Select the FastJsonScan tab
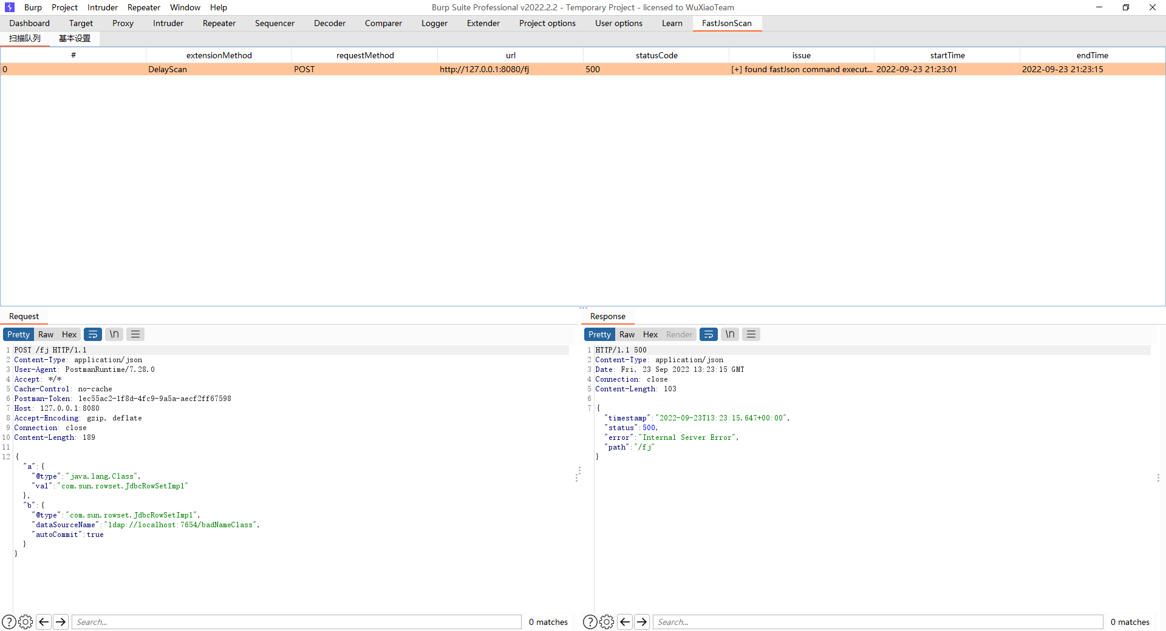 (x=727, y=23)
